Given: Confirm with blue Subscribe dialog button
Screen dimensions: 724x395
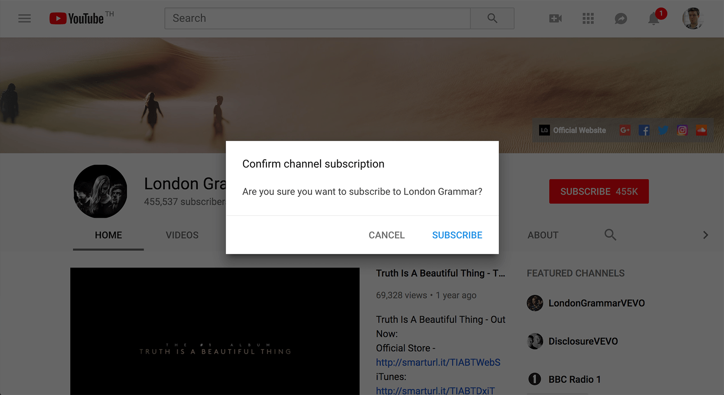Looking at the screenshot, I should point(457,235).
